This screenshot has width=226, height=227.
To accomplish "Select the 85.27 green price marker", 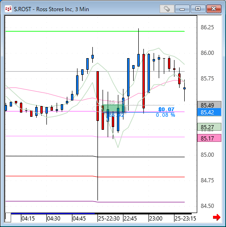I will (x=209, y=127).
